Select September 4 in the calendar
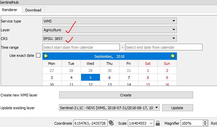The image size is (217, 127). coord(71,77)
